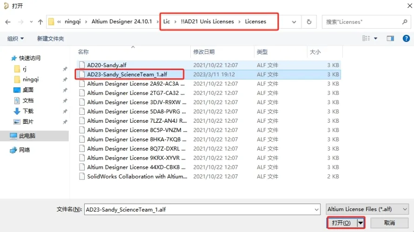The width and height of the screenshot is (414, 232).
Task: Open the 打开 button split arrow
Action: click(x=361, y=223)
